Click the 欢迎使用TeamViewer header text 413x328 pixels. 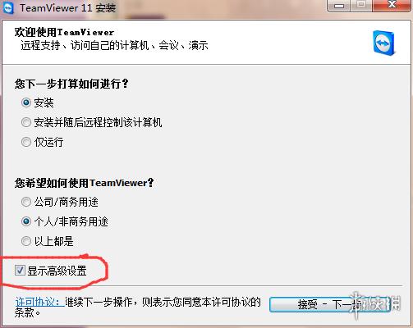tap(64, 32)
